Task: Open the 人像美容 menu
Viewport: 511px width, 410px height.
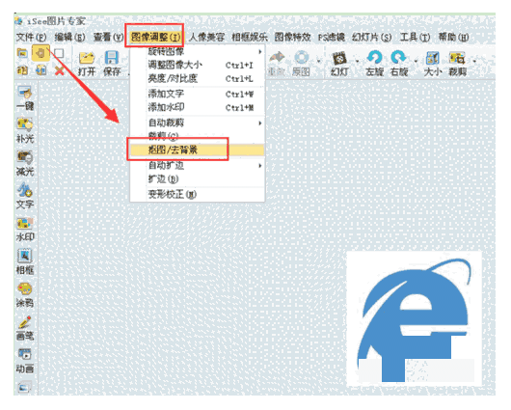Action: click(206, 38)
